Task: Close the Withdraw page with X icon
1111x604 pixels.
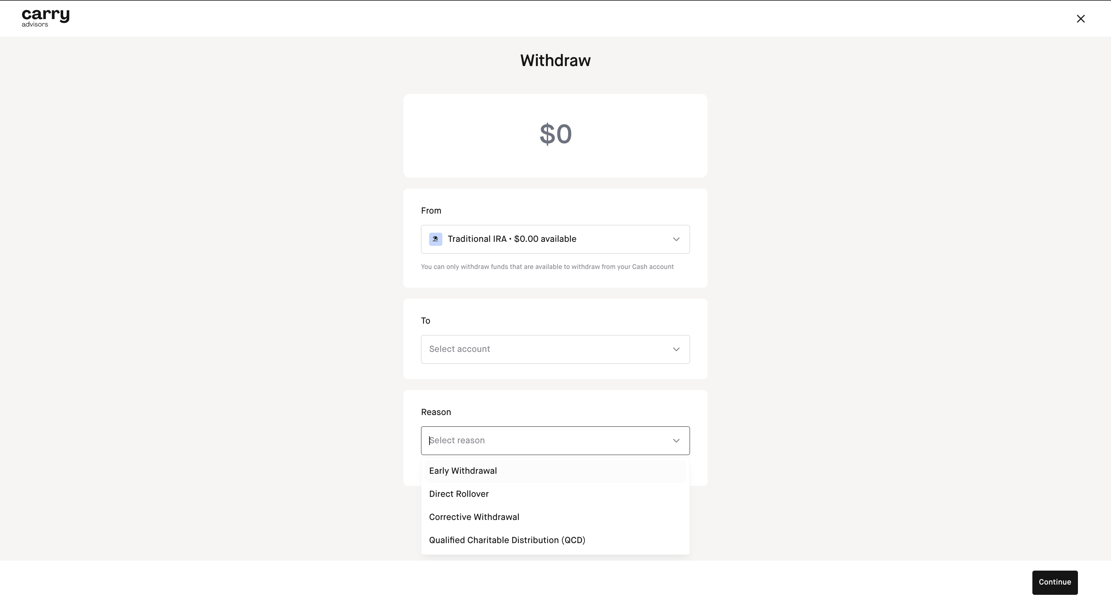Action: point(1081,18)
